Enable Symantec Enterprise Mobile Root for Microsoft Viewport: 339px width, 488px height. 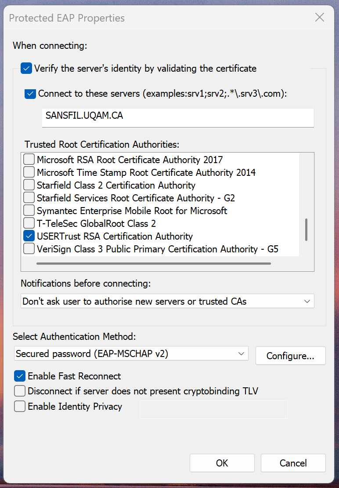click(x=29, y=211)
